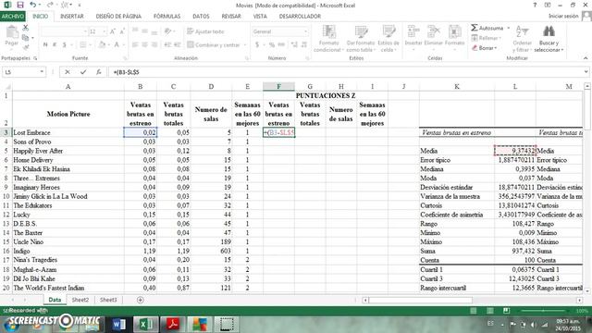This screenshot has height=333, width=592.
Task: Click the Undo arrow in the quick access toolbar
Action: click(33, 6)
